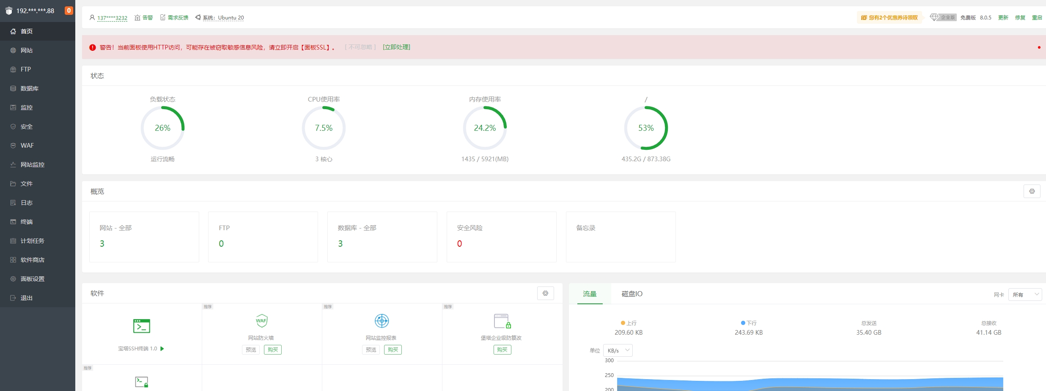The image size is (1046, 391).
Task: Click the orange notification badge showing 0
Action: [x=69, y=11]
